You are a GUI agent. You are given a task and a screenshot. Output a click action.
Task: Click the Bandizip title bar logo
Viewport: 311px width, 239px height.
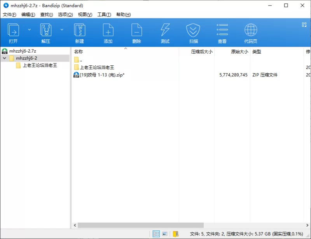(x=6, y=5)
